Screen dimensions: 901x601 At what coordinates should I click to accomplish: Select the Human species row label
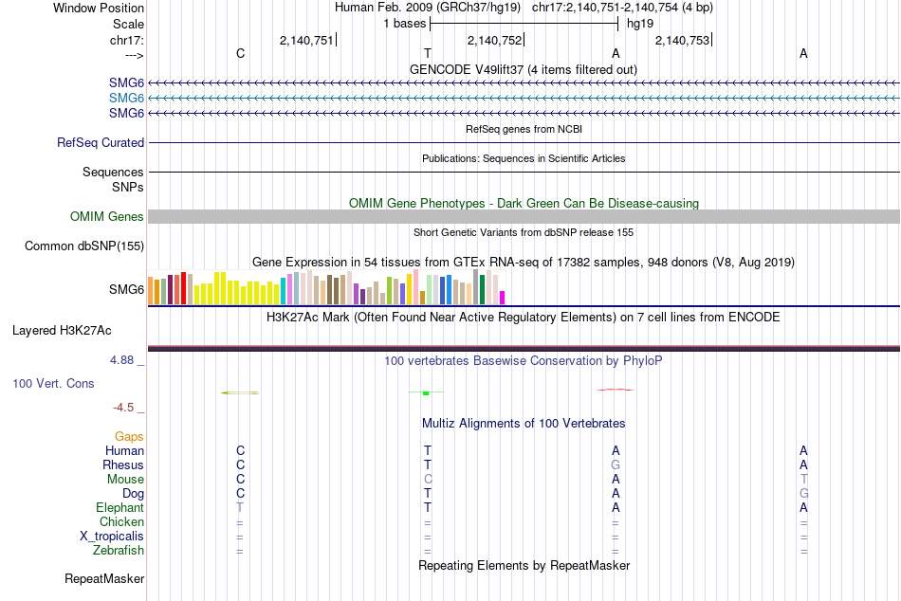pyautogui.click(x=124, y=451)
